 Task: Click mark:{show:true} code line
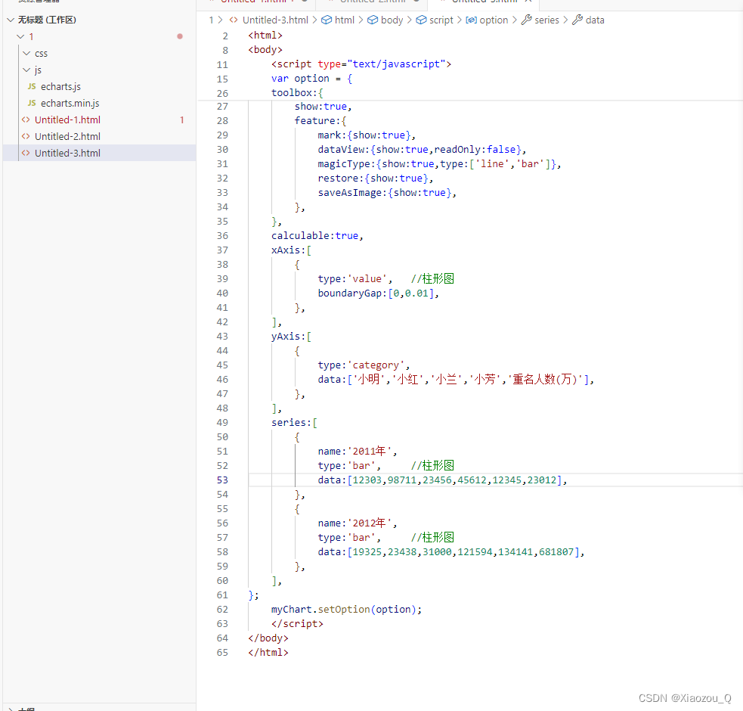click(367, 135)
